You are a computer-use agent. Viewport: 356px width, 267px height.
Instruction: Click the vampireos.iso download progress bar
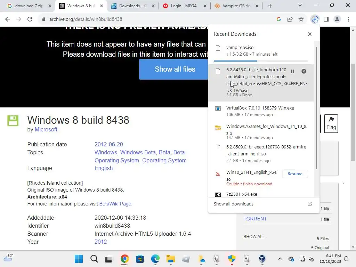pyautogui.click(x=261, y=61)
